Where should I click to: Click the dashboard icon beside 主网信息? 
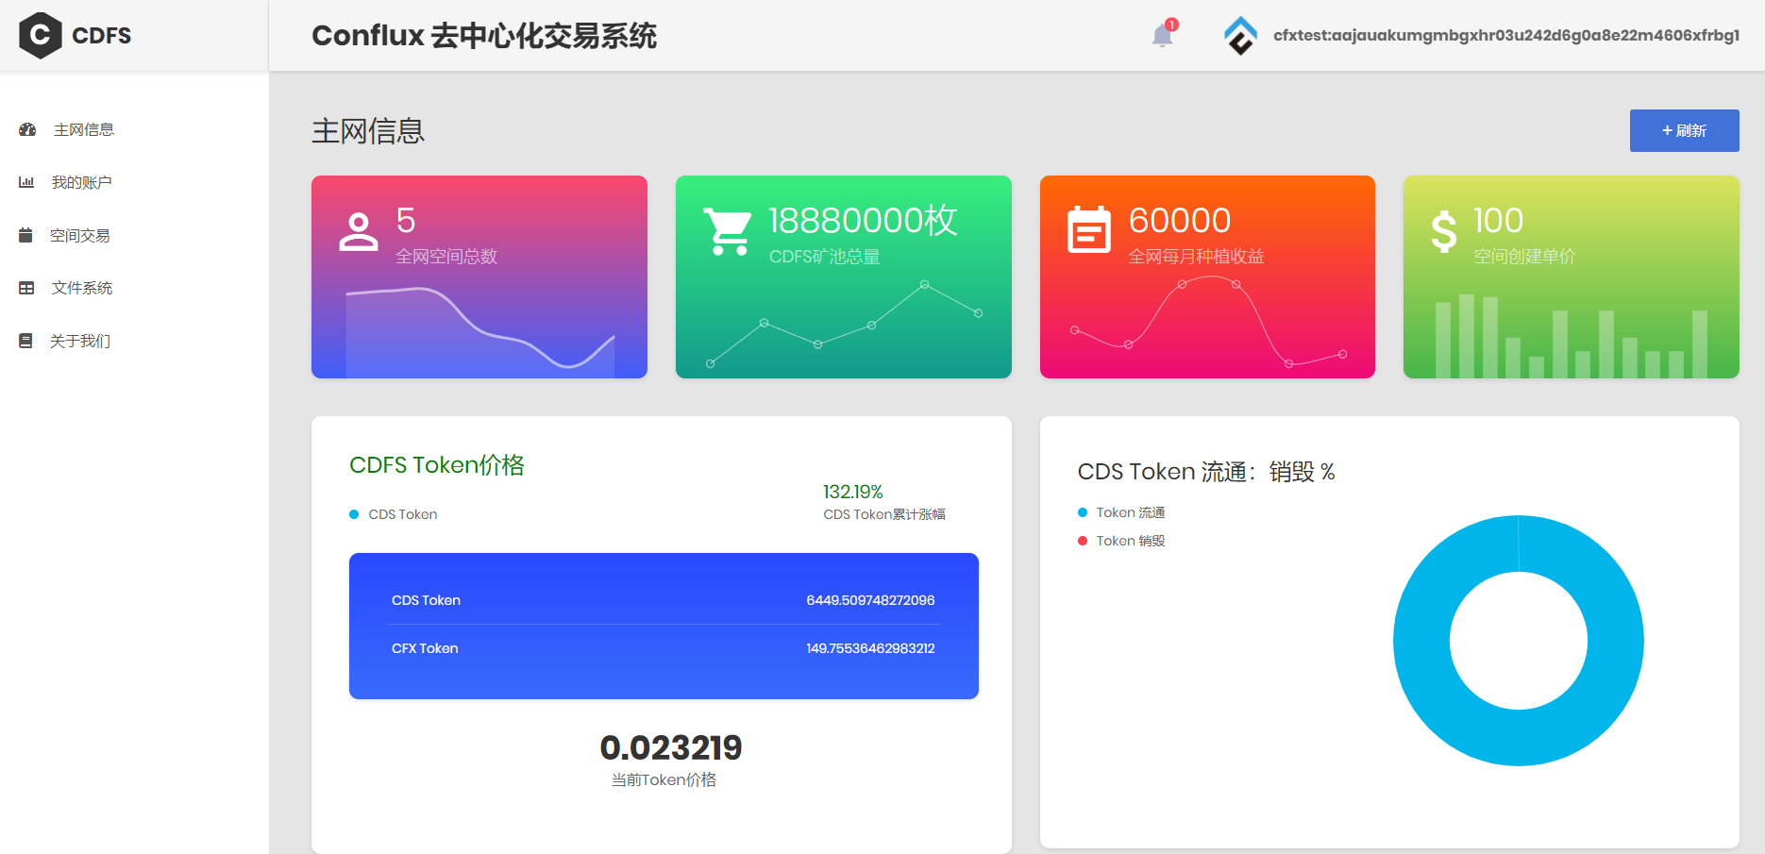(27, 130)
